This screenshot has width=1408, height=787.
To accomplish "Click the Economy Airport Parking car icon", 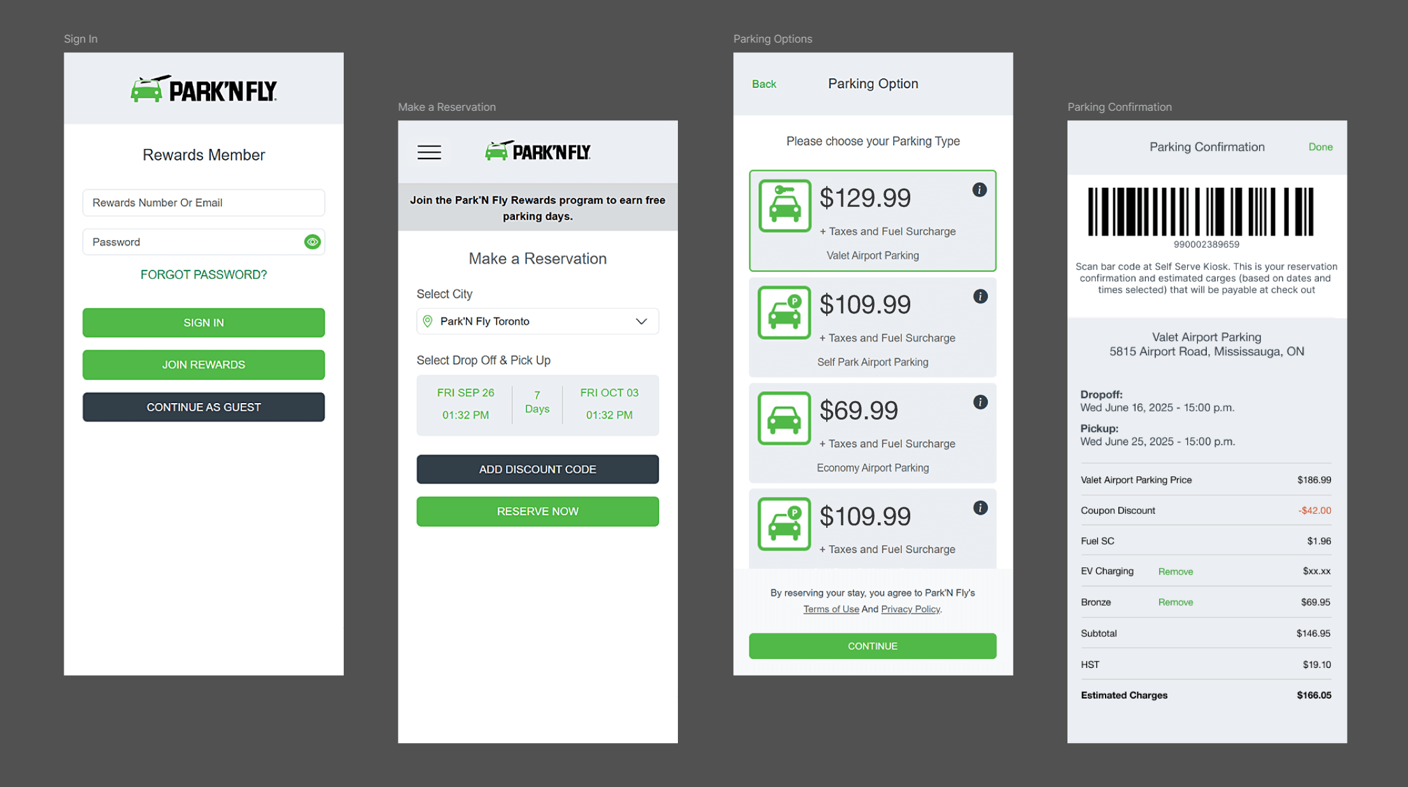I will point(784,418).
